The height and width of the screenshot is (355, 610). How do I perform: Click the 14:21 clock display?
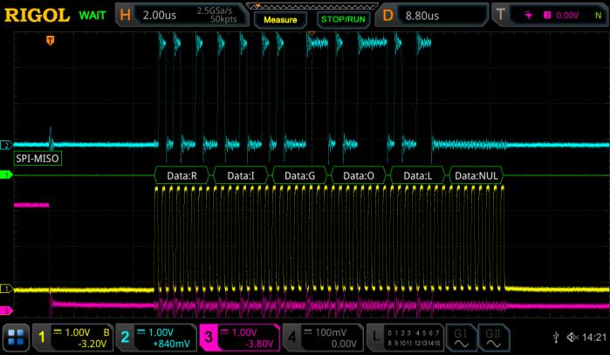pos(594,337)
